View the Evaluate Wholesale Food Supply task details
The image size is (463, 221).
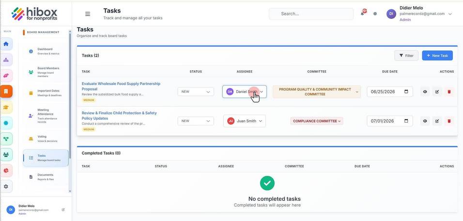pyautogui.click(x=425, y=92)
